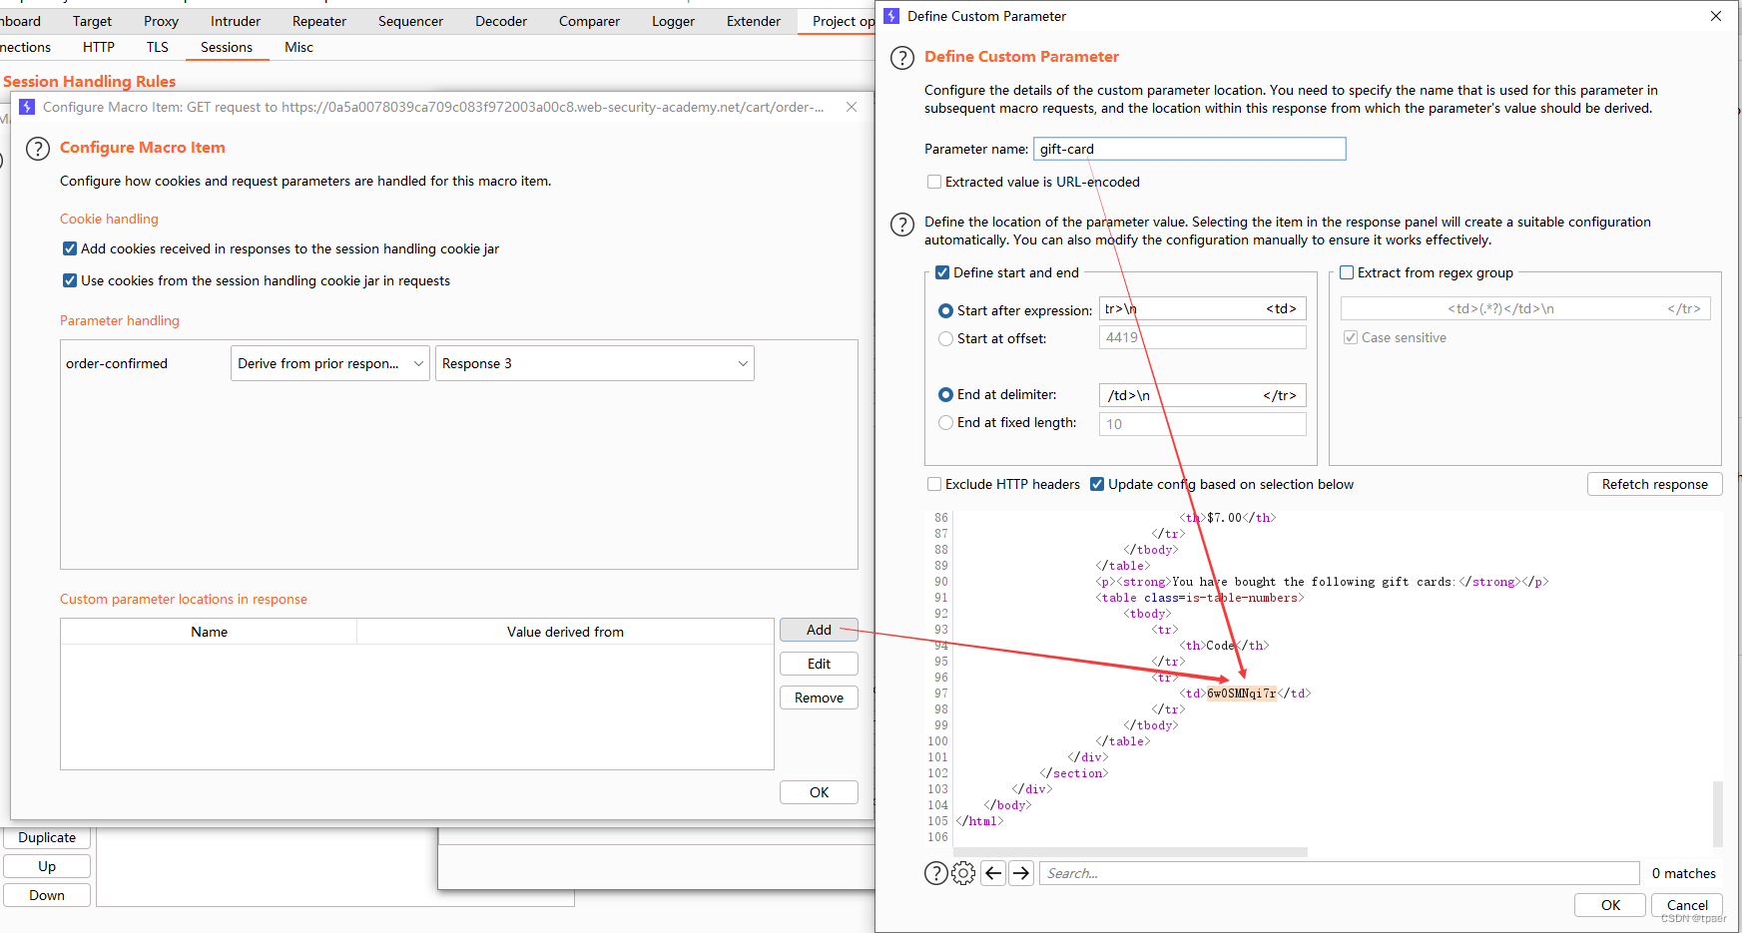1742x933 pixels.
Task: Click Start after expression text field
Action: (1202, 309)
